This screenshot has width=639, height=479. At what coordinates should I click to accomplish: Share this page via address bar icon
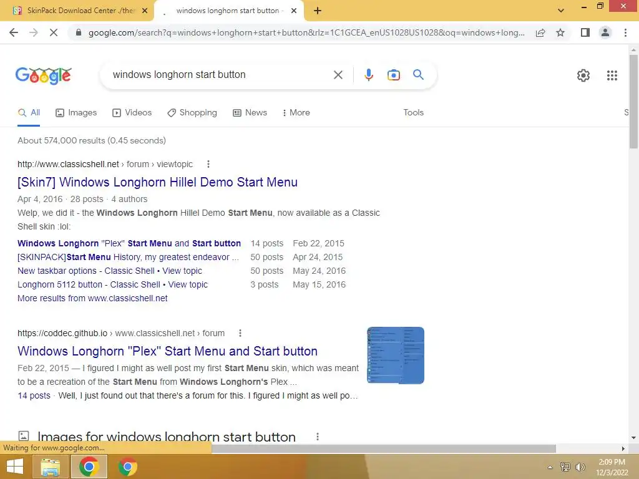point(540,32)
